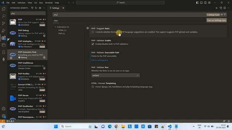Click extensions search box containing php
Image resolution: width=232 pixels, height=130 pixels.
point(28,13)
